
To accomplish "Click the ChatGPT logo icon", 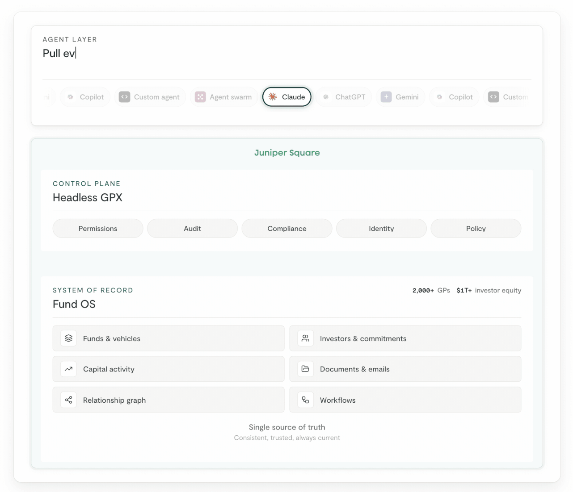I will [326, 97].
